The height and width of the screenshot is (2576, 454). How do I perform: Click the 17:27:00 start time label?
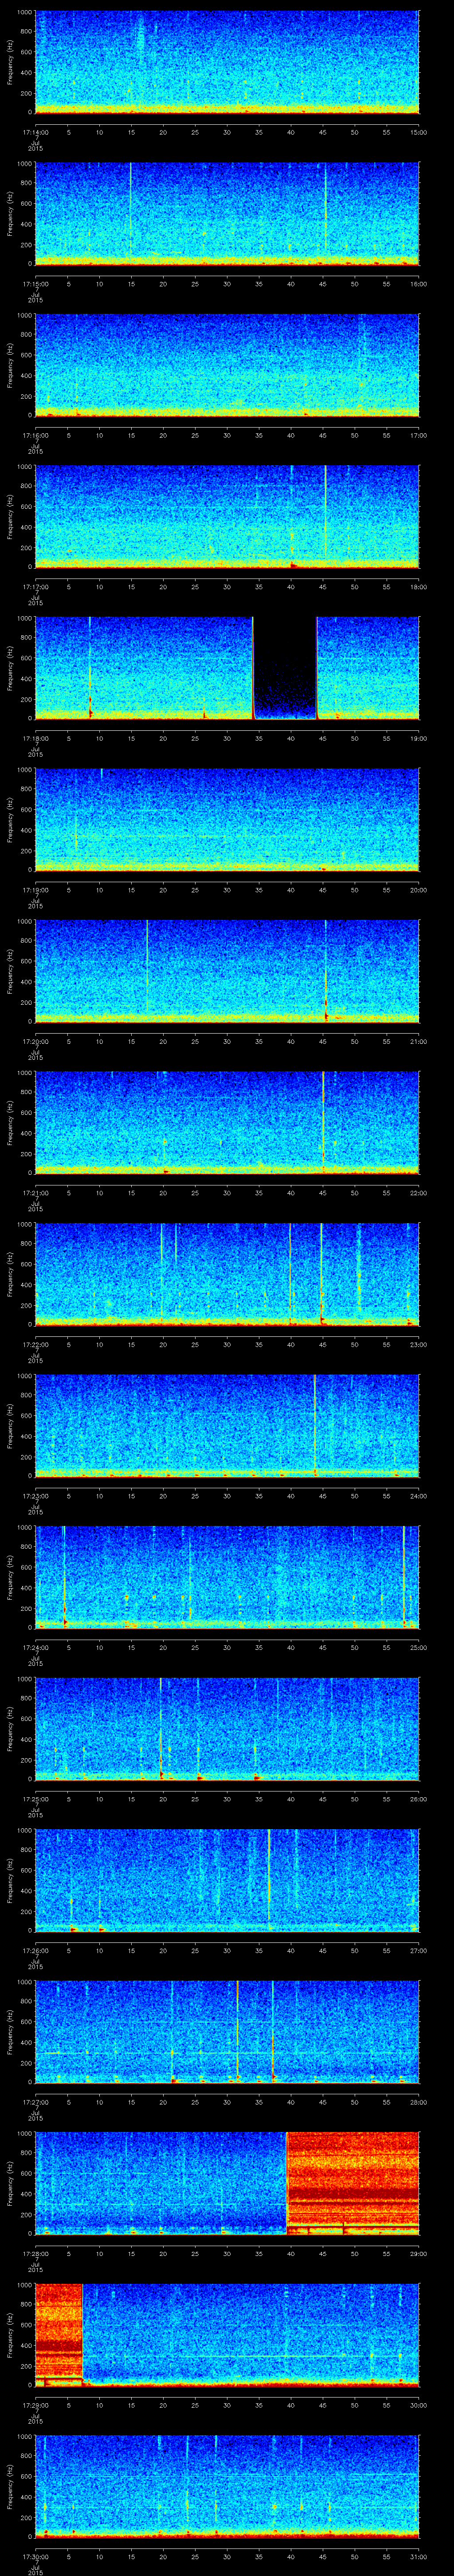35,2101
